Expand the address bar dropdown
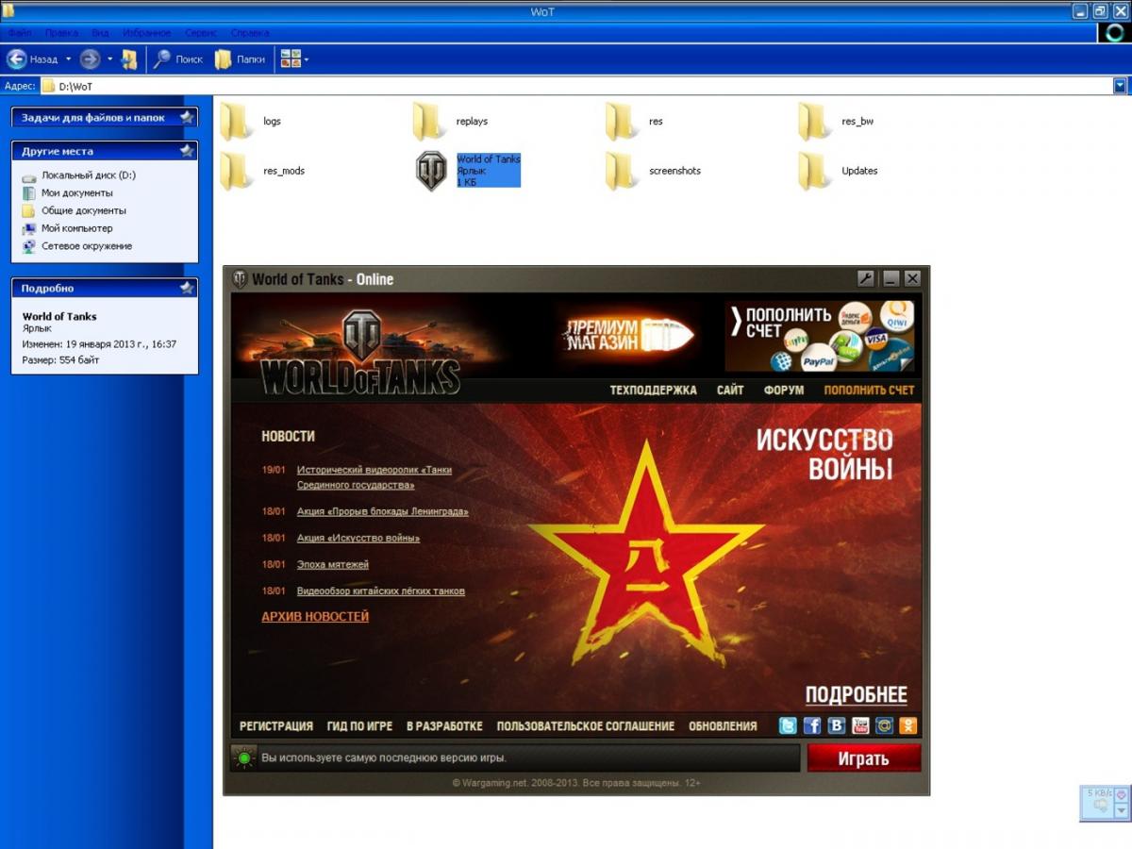1132x849 pixels. coord(1120,86)
